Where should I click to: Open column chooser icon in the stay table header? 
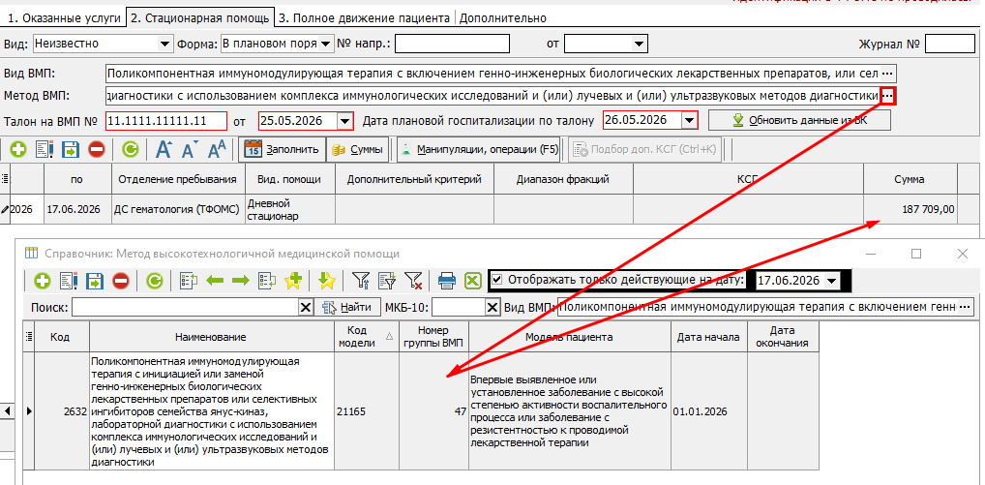pyautogui.click(x=6, y=179)
